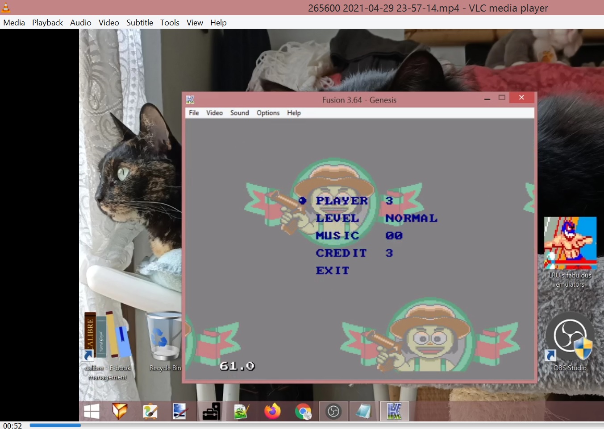604x429 pixels.
Task: Open the Recycle Bin desktop icon
Action: 165,342
